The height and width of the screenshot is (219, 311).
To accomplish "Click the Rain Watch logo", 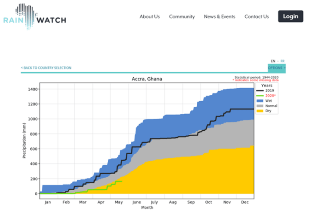I will click(35, 17).
